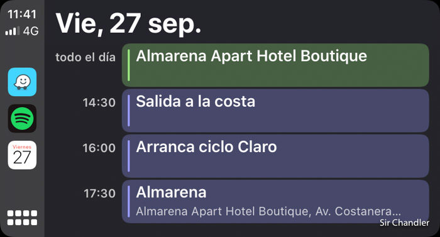Screen dimensions: 440x237
Task: Click the Sir Chandler watermark text
Action: pyautogui.click(x=404, y=223)
